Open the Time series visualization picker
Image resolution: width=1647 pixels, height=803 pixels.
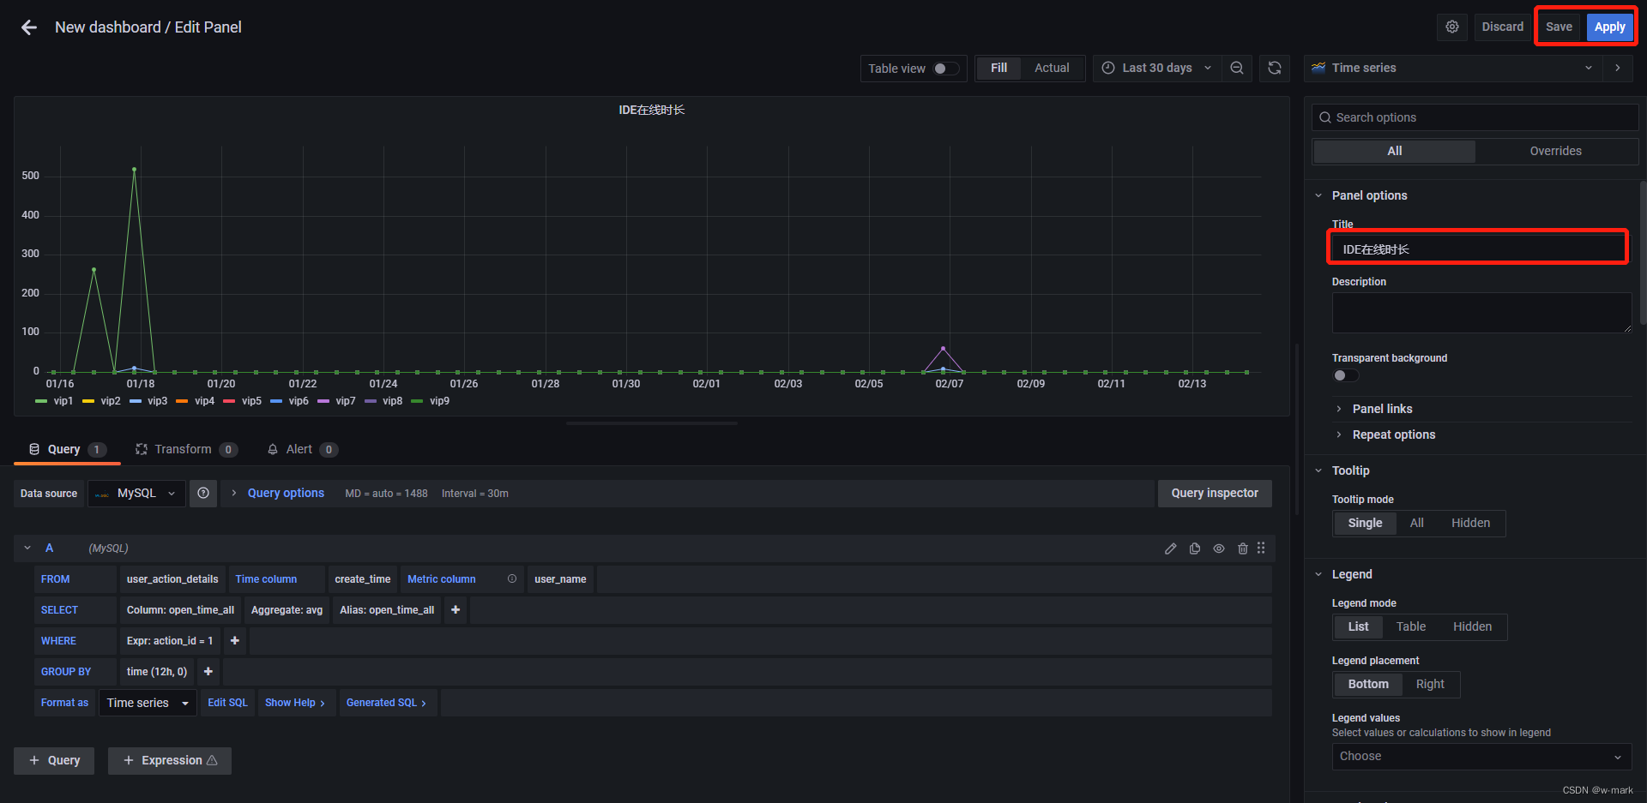point(1451,68)
